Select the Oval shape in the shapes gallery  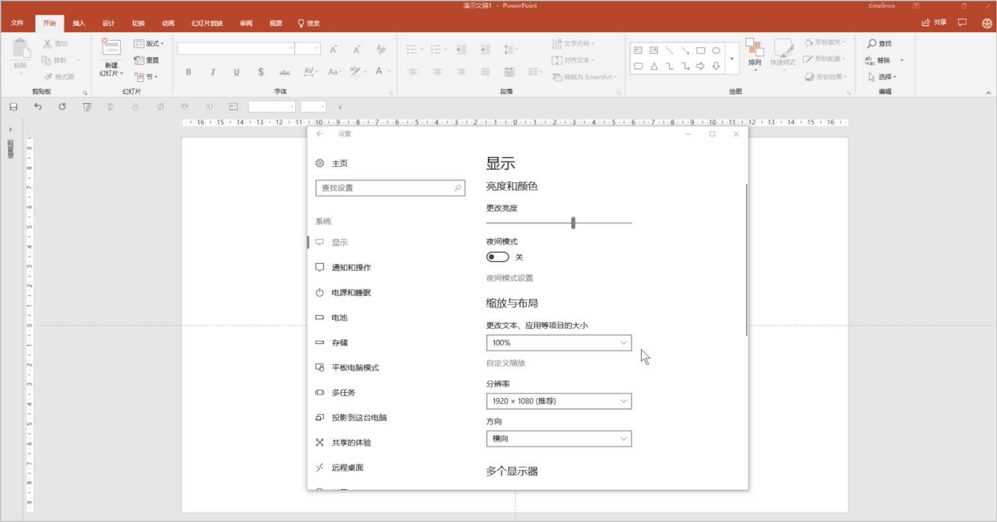click(x=716, y=50)
